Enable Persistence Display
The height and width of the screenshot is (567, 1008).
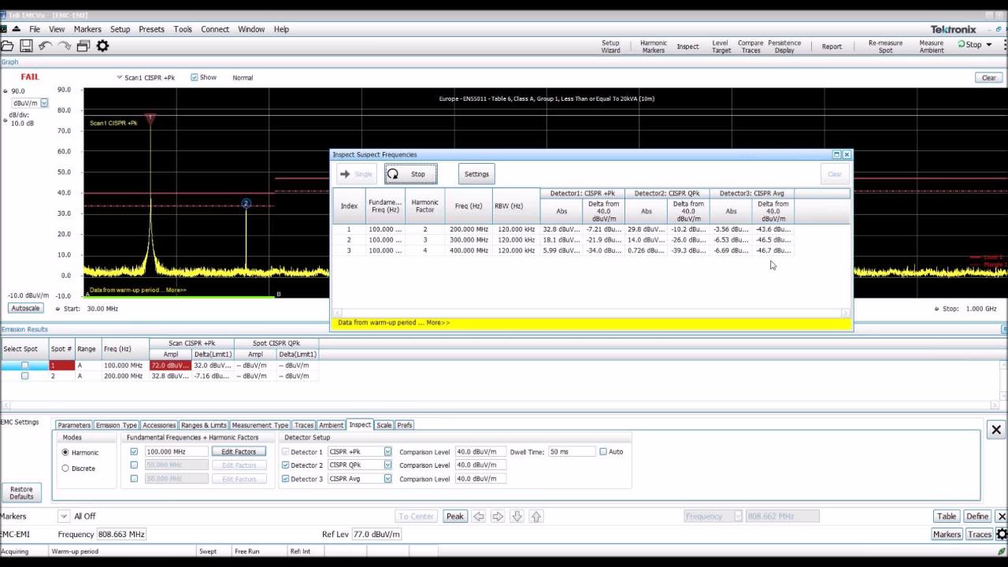tap(784, 46)
